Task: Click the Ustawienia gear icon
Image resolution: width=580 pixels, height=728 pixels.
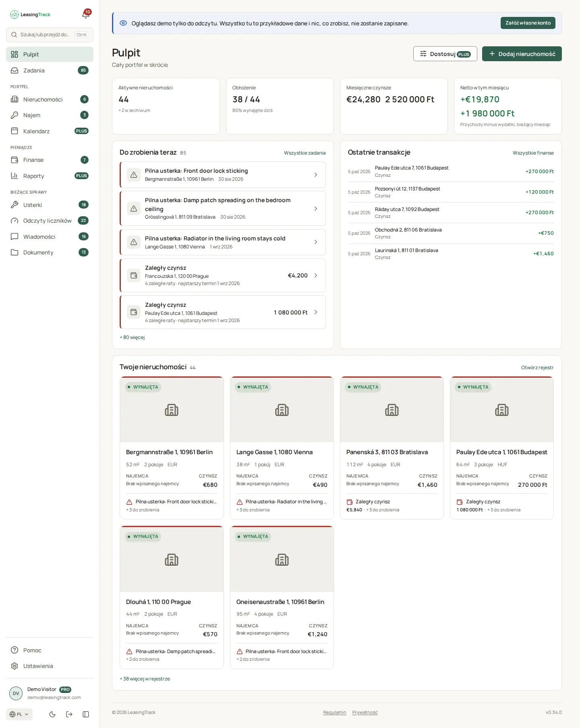Action: pos(14,666)
